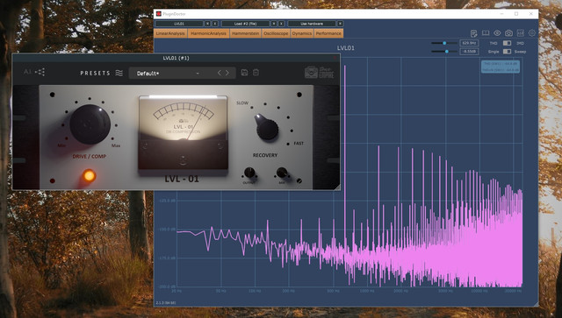Go to previous preset with left arrow
Viewport: 562px width, 318px height.
tap(220, 73)
